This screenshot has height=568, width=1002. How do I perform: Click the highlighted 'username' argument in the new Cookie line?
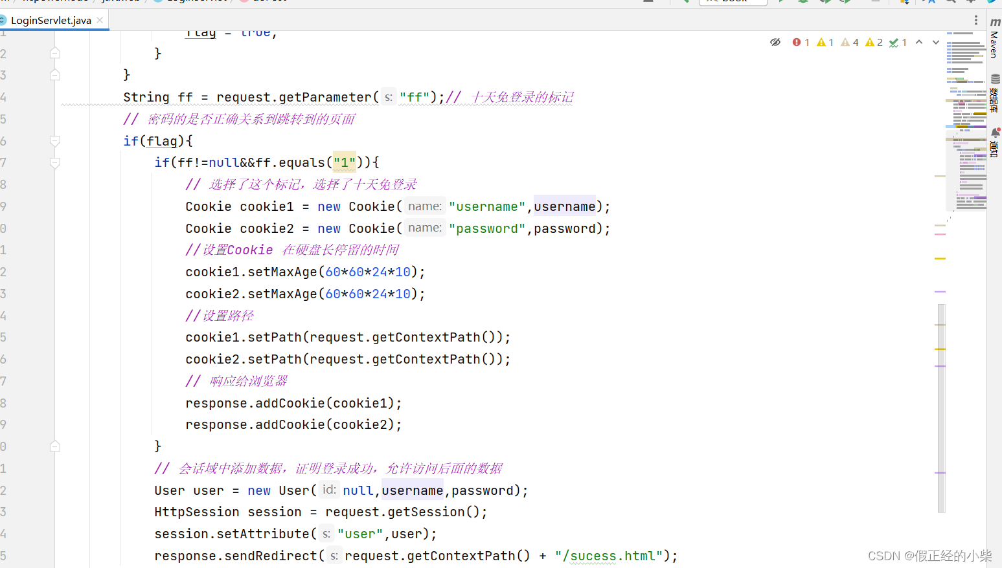click(x=565, y=206)
